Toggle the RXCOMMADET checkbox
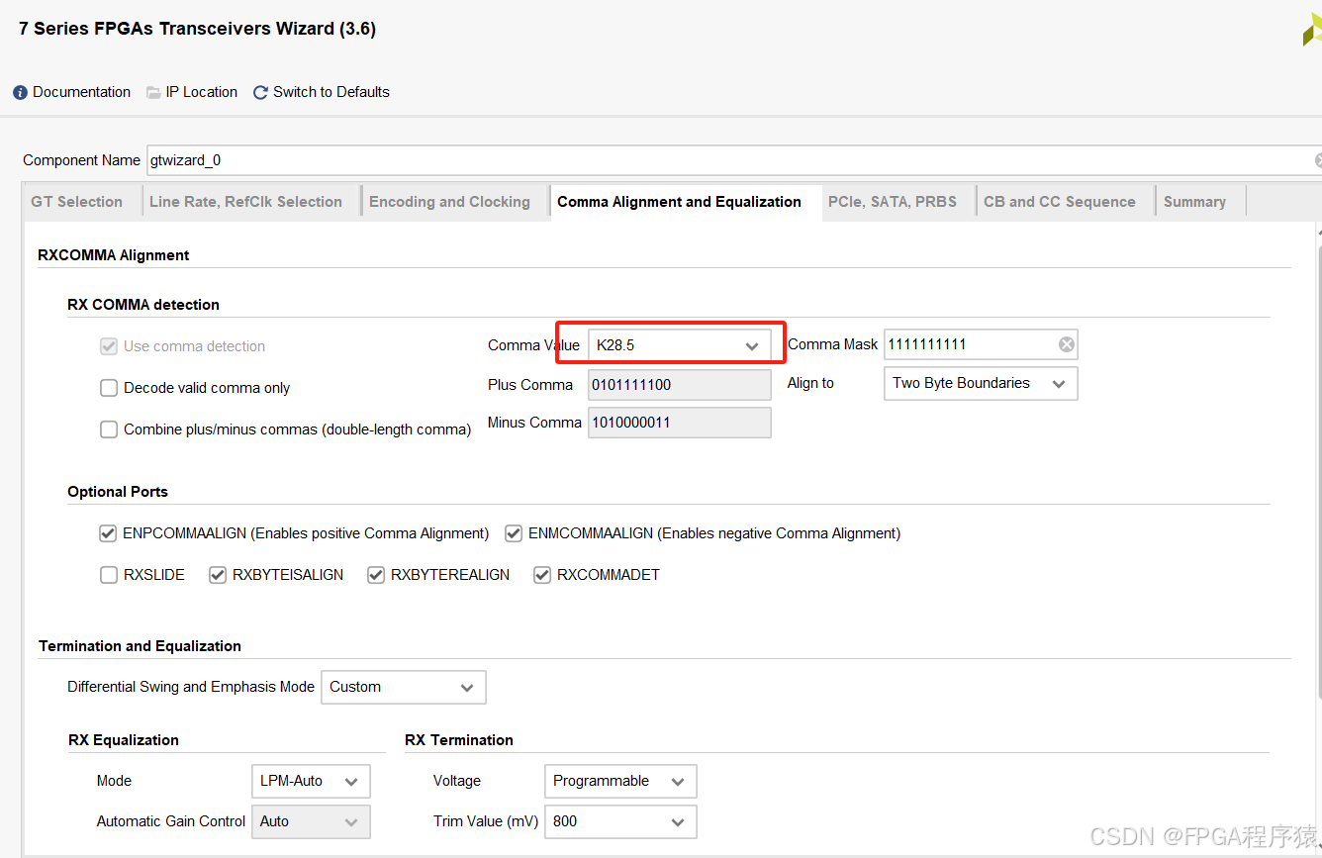The height and width of the screenshot is (858, 1322). (x=542, y=575)
